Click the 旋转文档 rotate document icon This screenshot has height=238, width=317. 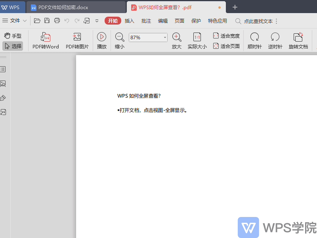coord(298,37)
